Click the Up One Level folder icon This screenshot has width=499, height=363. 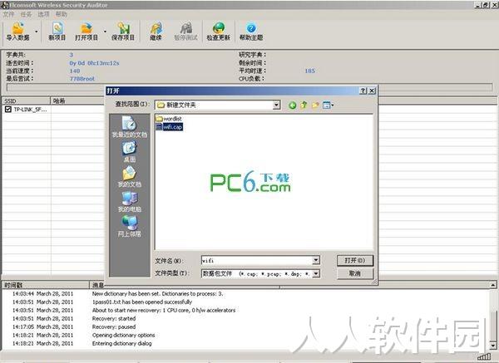tap(304, 105)
